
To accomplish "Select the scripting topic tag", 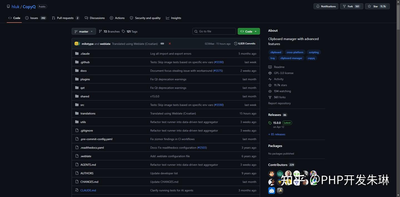I will [314, 52].
